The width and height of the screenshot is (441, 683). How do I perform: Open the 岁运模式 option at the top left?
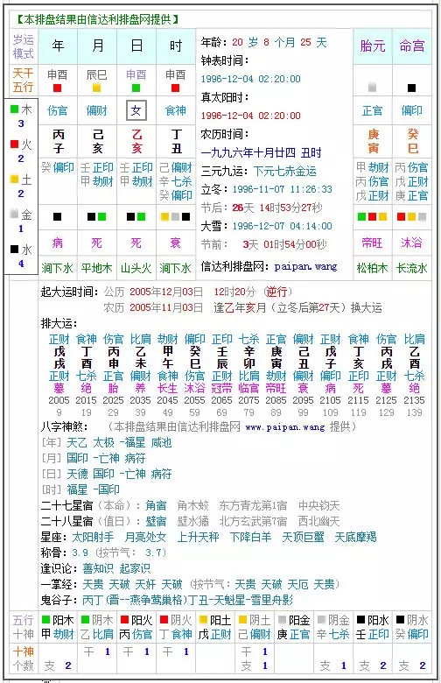click(23, 46)
